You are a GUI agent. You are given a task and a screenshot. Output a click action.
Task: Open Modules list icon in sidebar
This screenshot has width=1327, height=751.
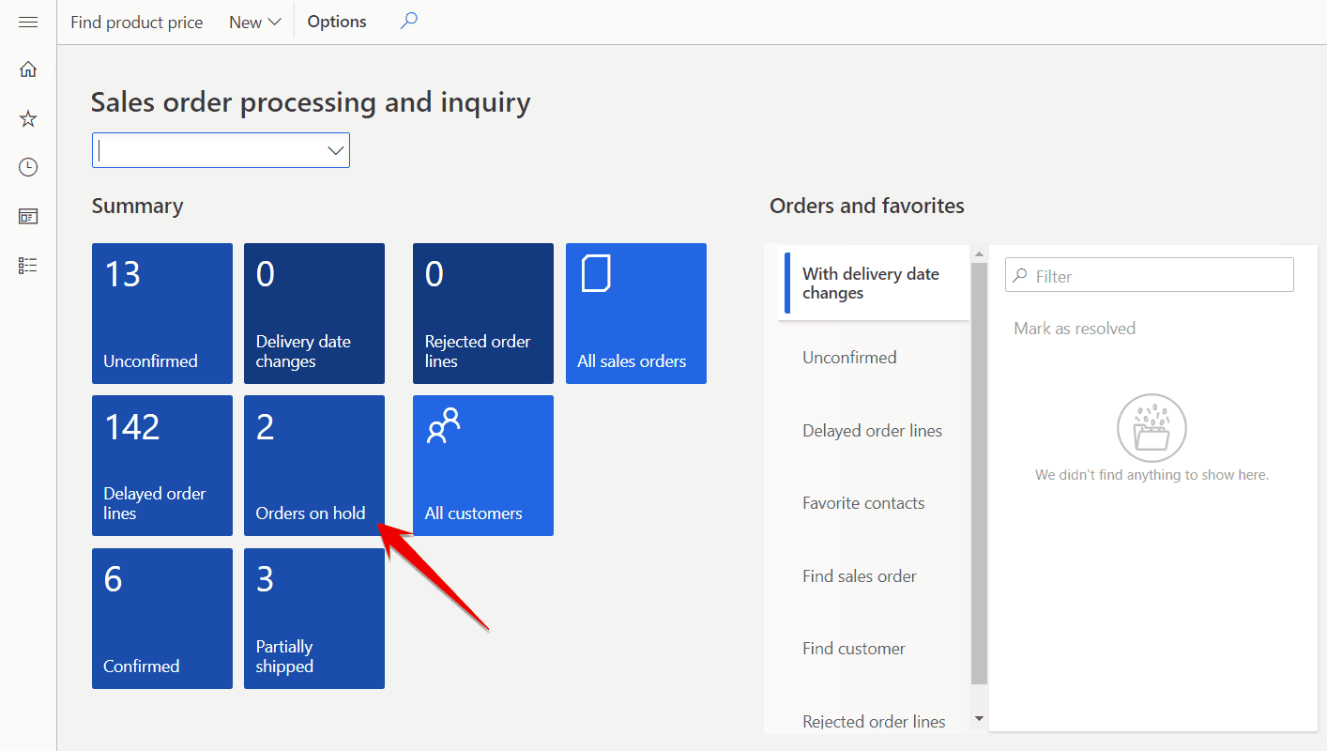(28, 266)
